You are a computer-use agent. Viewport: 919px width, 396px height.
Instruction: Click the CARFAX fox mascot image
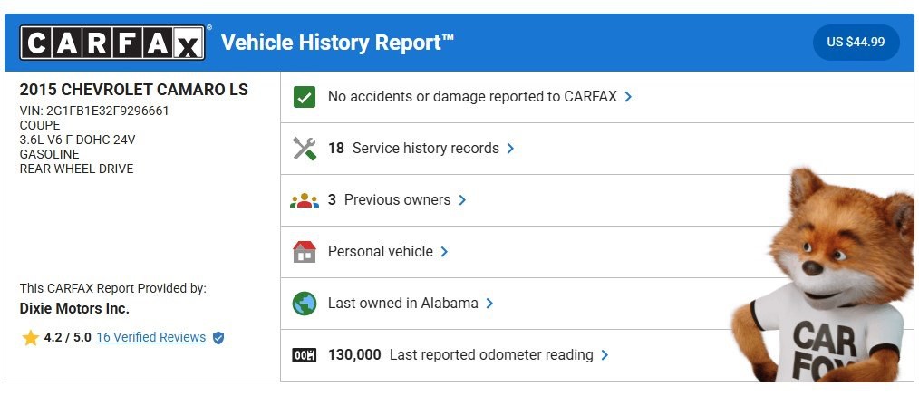click(829, 281)
